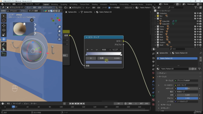Activate the Move tool
This screenshot has height=114, width=203.
click(x=4, y=26)
